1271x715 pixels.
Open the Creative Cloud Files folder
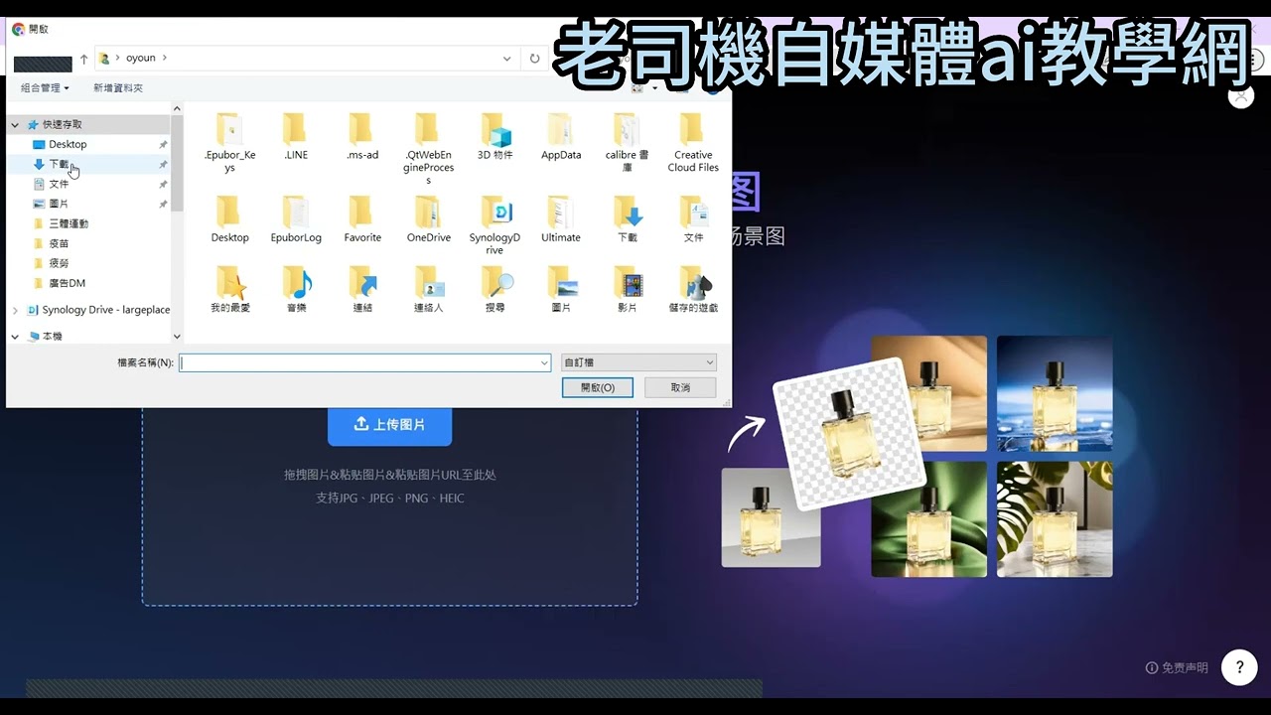point(693,142)
